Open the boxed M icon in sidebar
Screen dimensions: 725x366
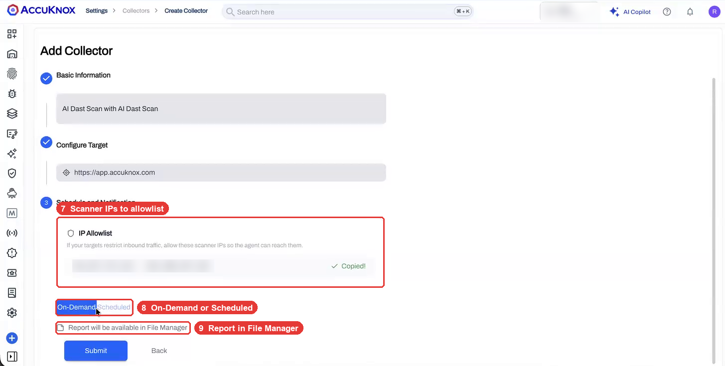coord(12,213)
